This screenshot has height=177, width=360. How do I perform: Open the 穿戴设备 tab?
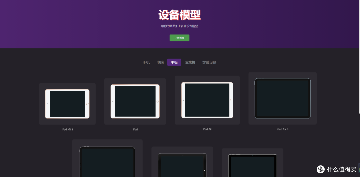[209, 62]
